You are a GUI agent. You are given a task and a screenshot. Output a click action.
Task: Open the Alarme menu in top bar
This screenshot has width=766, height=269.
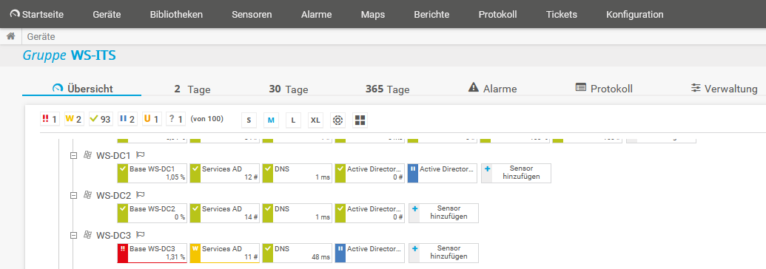pos(317,14)
